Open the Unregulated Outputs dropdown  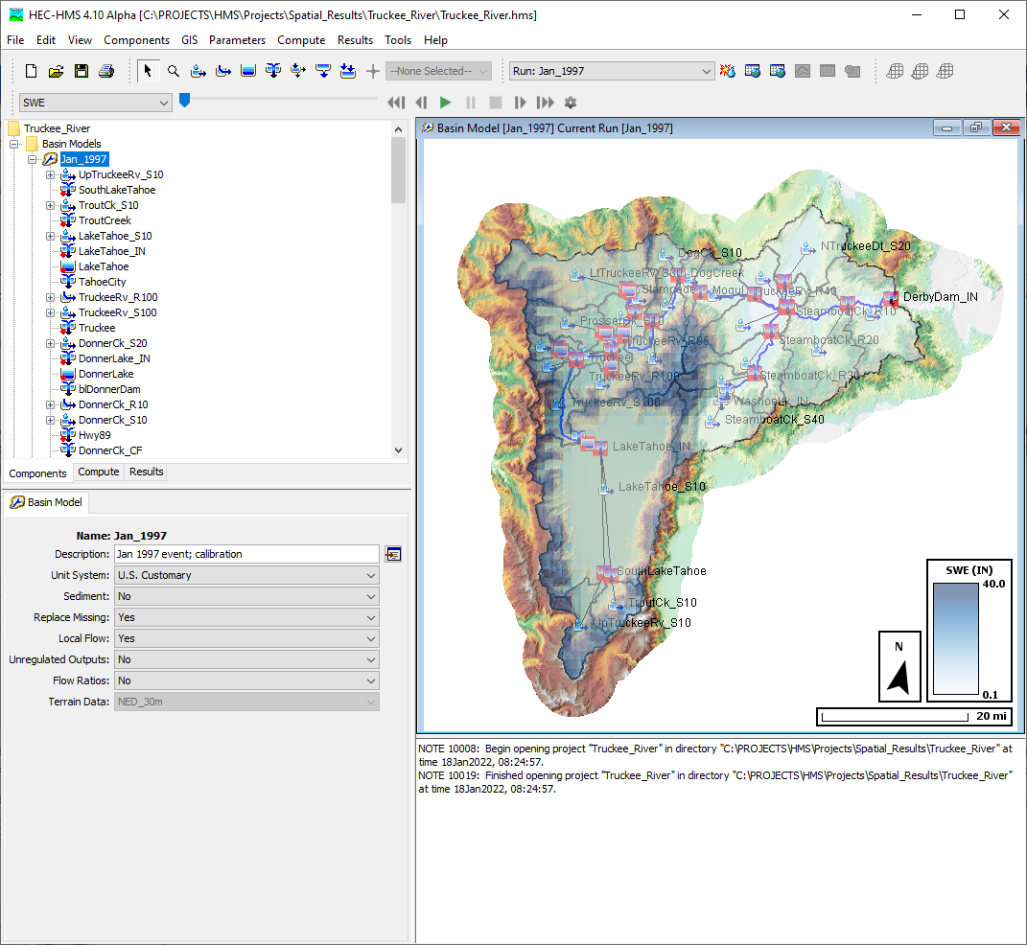point(247,659)
